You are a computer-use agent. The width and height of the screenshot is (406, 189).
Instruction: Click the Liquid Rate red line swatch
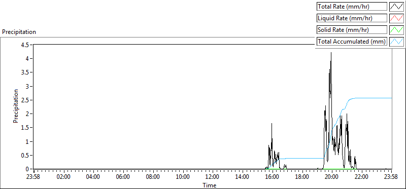click(397, 18)
